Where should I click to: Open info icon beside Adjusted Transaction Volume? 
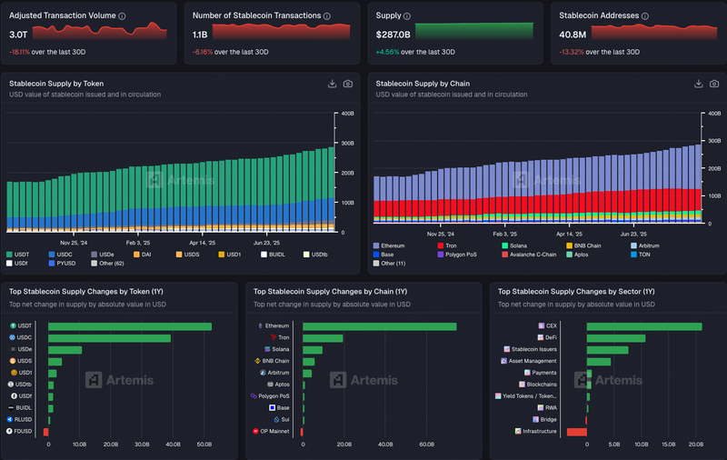(123, 16)
